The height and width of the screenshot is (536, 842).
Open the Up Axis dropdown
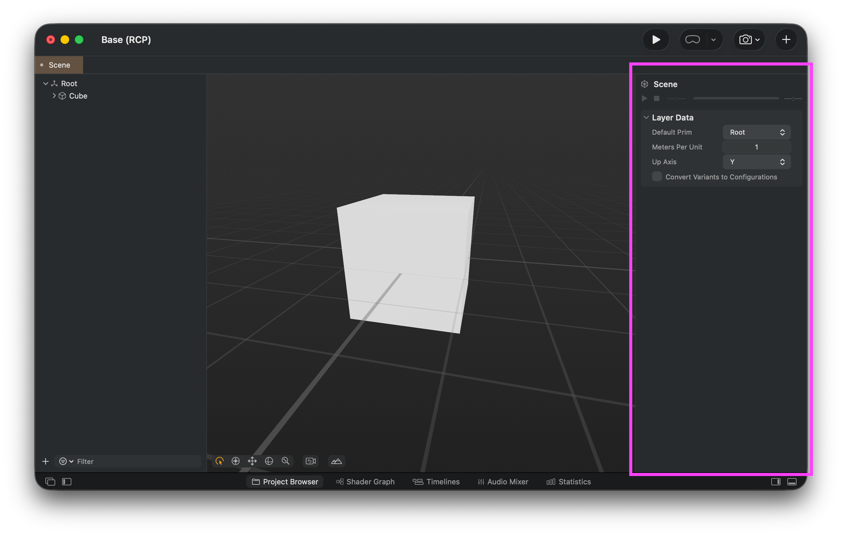pos(757,162)
